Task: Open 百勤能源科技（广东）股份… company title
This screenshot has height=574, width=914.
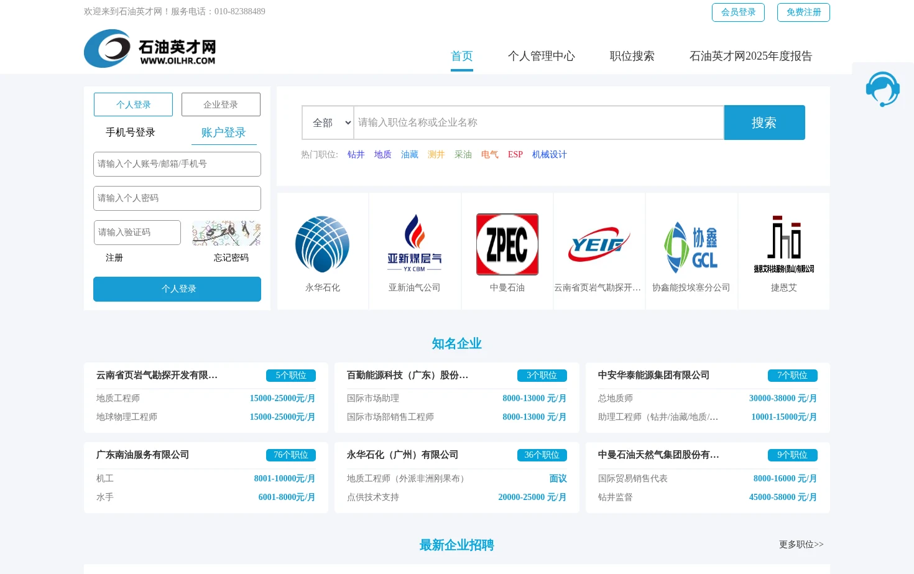Action: tap(407, 375)
